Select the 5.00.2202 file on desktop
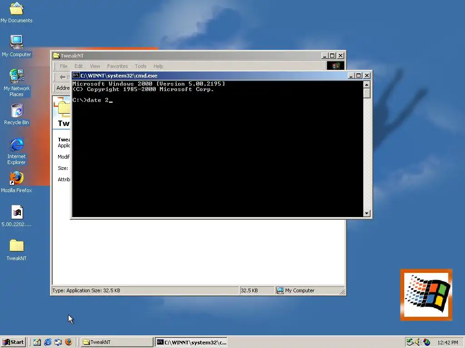The image size is (465, 348). pyautogui.click(x=17, y=216)
